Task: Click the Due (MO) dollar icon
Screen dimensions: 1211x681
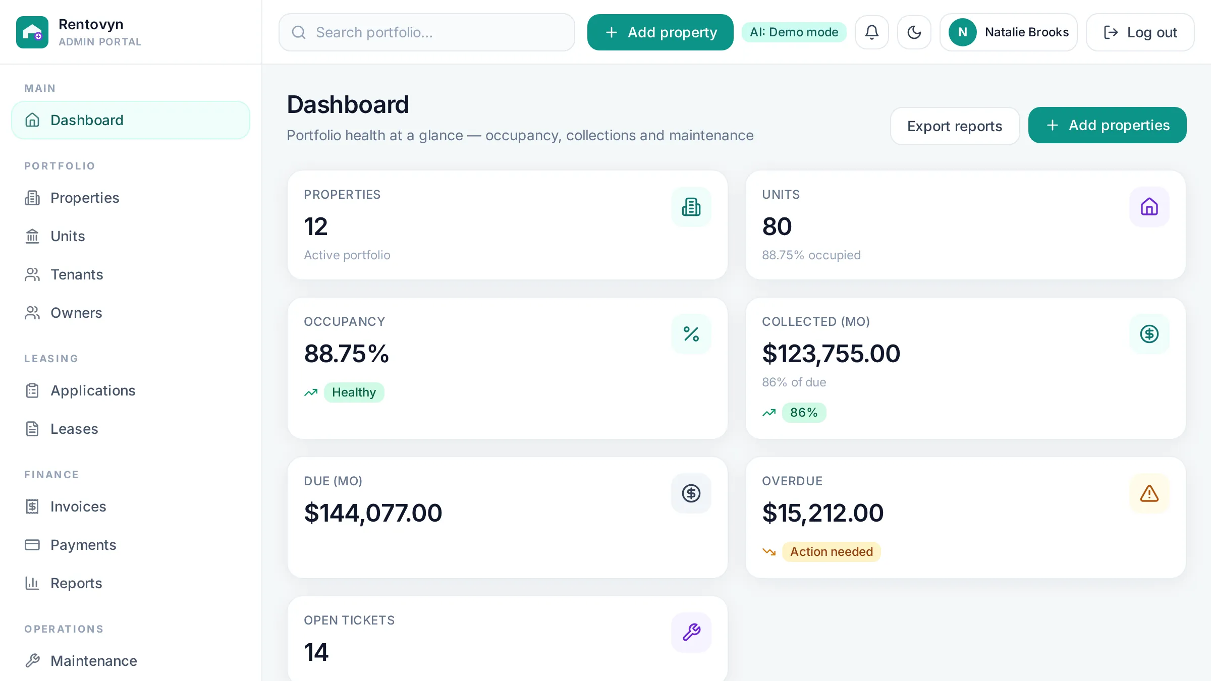Action: pos(691,493)
